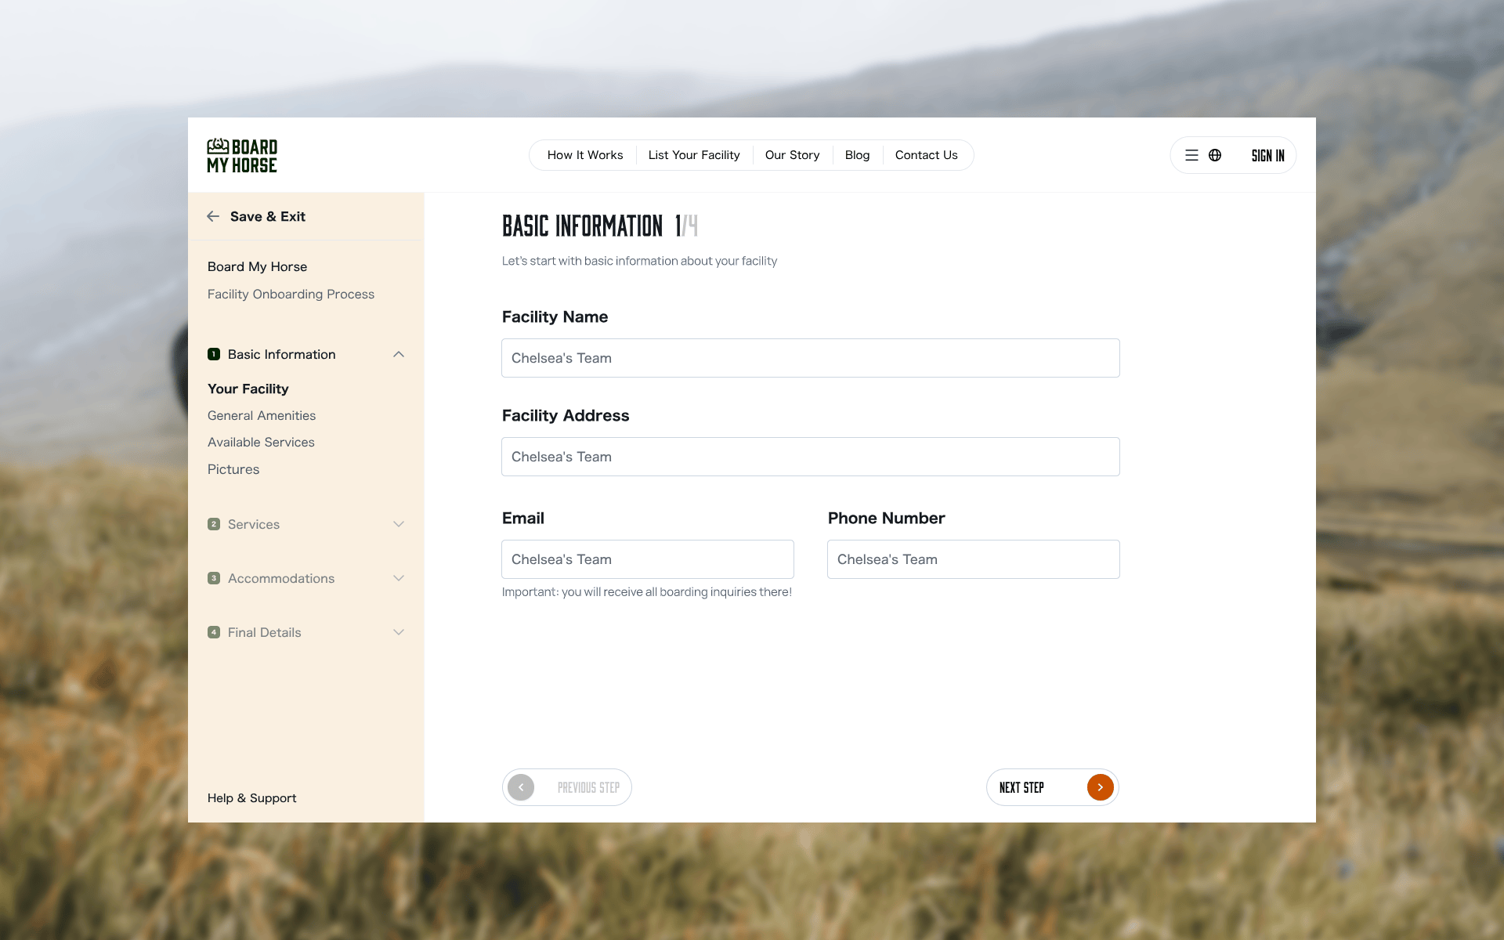Expand the Final Details section chevron
Viewport: 1504px width, 940px height.
(x=399, y=632)
